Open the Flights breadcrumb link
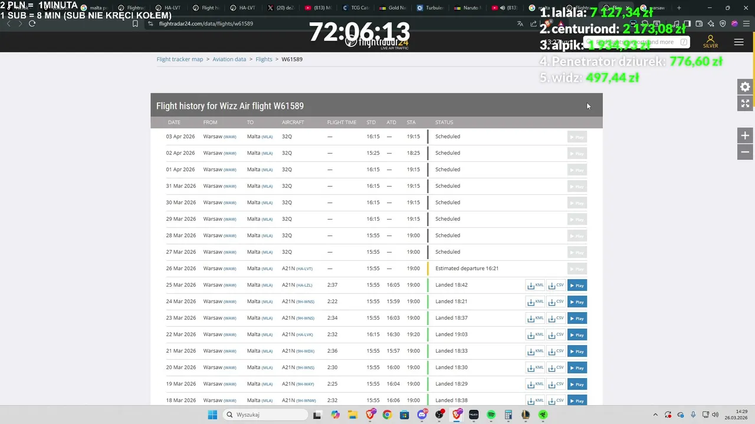755x424 pixels. tap(264, 59)
